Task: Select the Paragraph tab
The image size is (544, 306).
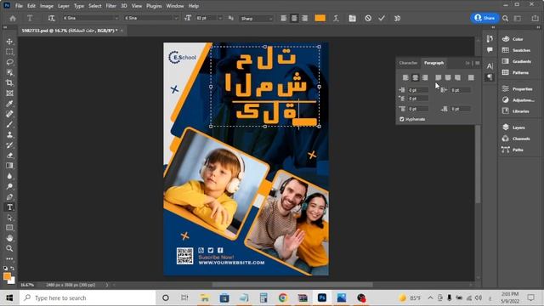Action: pos(434,63)
